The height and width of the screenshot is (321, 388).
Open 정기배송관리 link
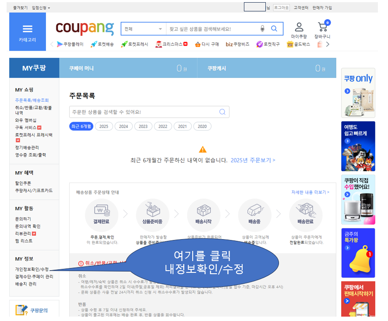27,148
